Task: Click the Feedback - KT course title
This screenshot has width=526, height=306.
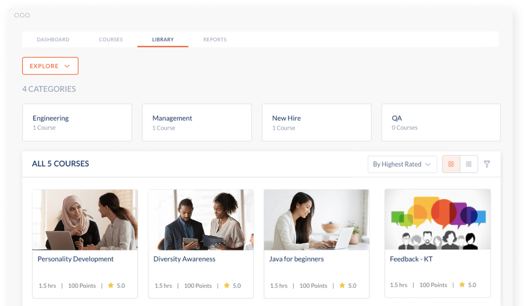Action: coord(411,259)
